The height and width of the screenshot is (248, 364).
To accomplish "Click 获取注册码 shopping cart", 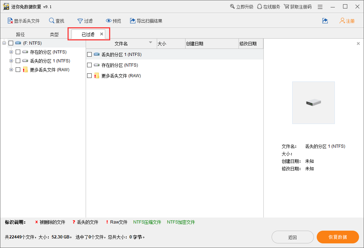I will point(287,7).
